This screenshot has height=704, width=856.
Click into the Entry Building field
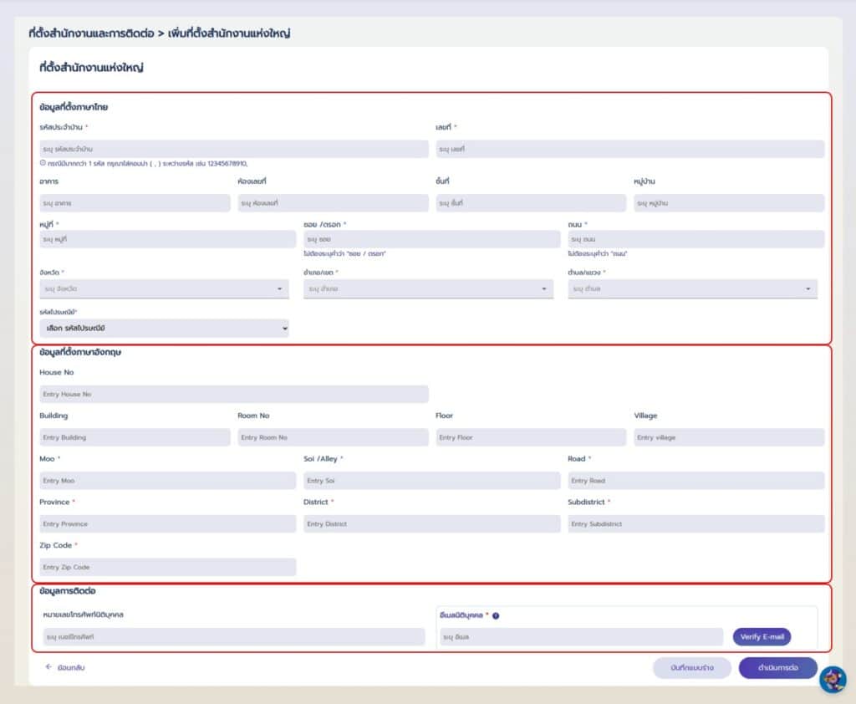click(135, 437)
